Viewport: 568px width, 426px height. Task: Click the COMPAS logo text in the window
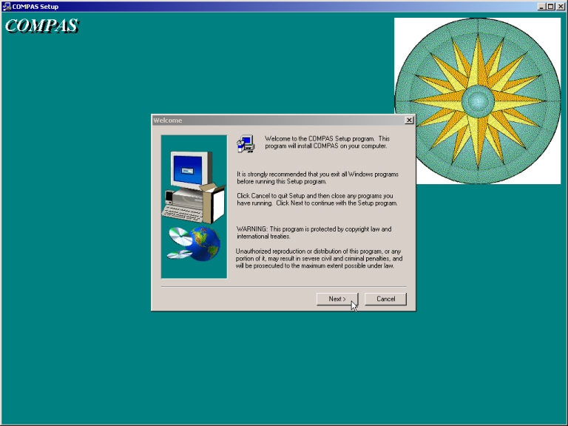click(x=41, y=26)
